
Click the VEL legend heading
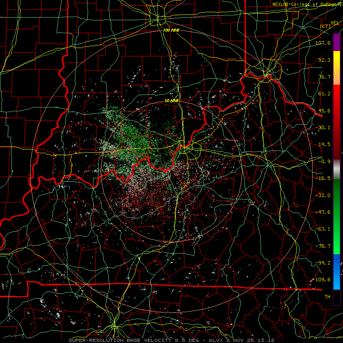335,23
